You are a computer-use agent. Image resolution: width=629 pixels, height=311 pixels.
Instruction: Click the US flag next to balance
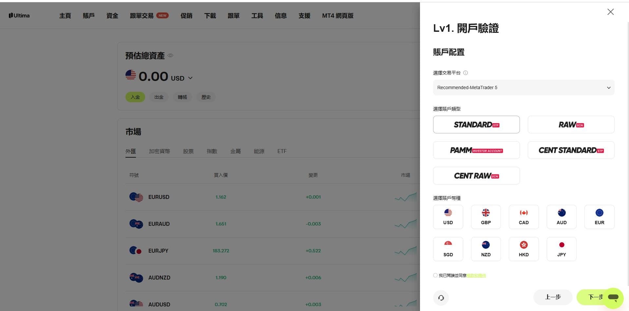131,75
